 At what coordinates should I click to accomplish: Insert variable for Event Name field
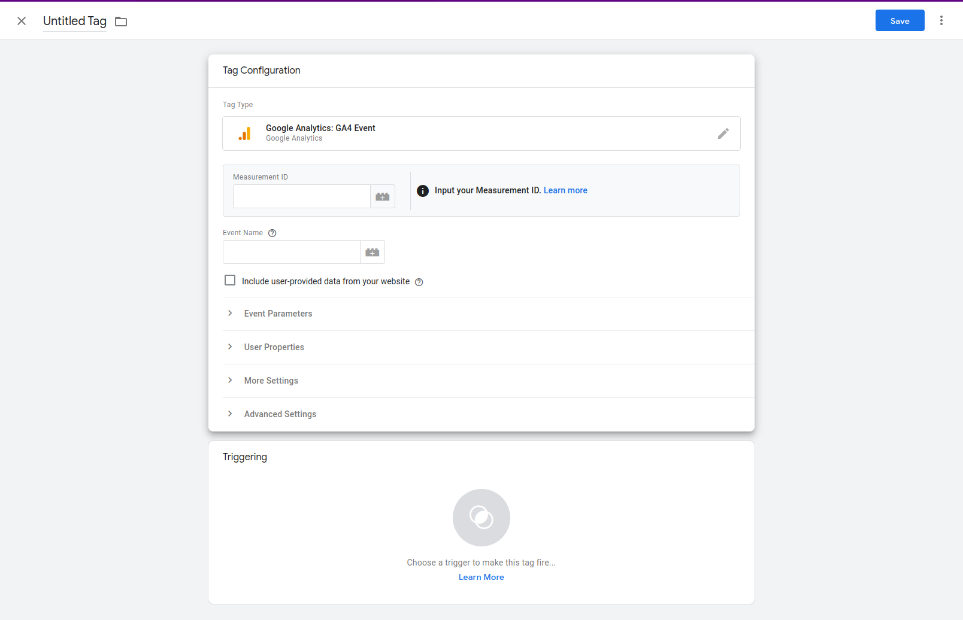click(373, 252)
